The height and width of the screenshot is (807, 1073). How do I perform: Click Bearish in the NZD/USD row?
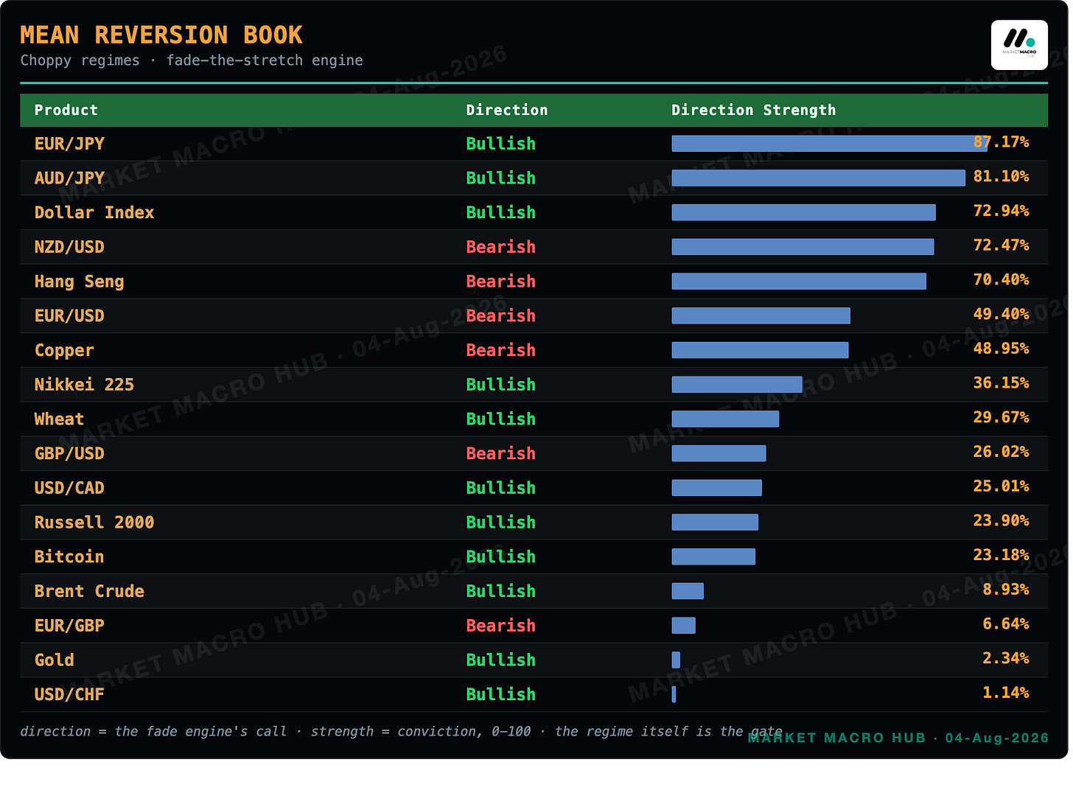coord(501,247)
